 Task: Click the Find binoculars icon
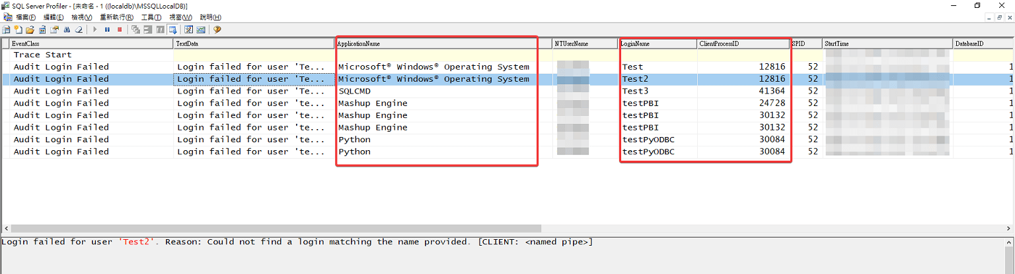click(x=67, y=30)
